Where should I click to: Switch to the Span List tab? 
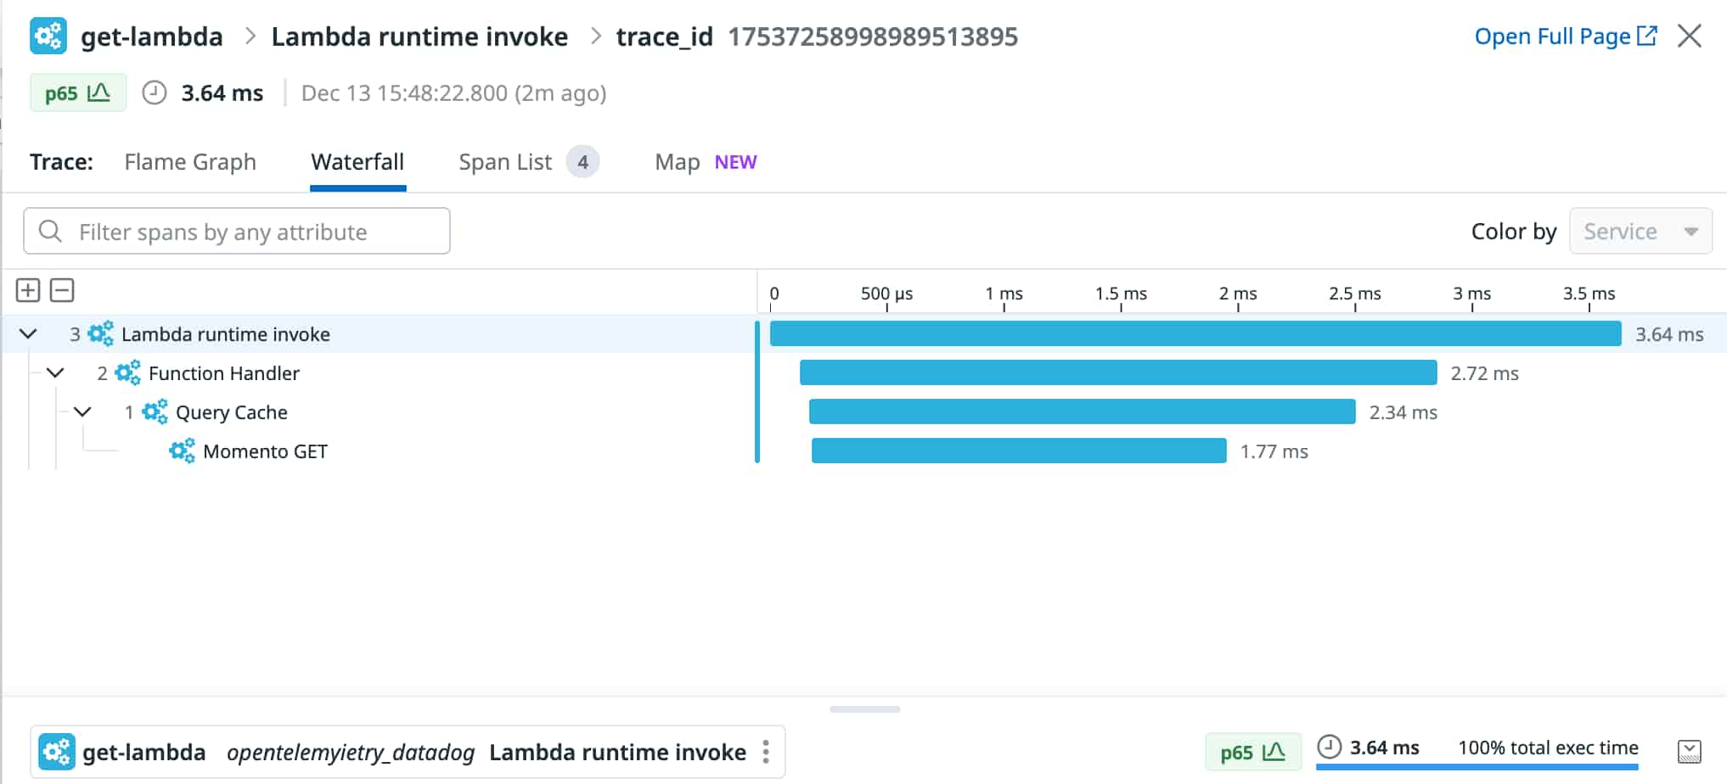[x=505, y=162]
